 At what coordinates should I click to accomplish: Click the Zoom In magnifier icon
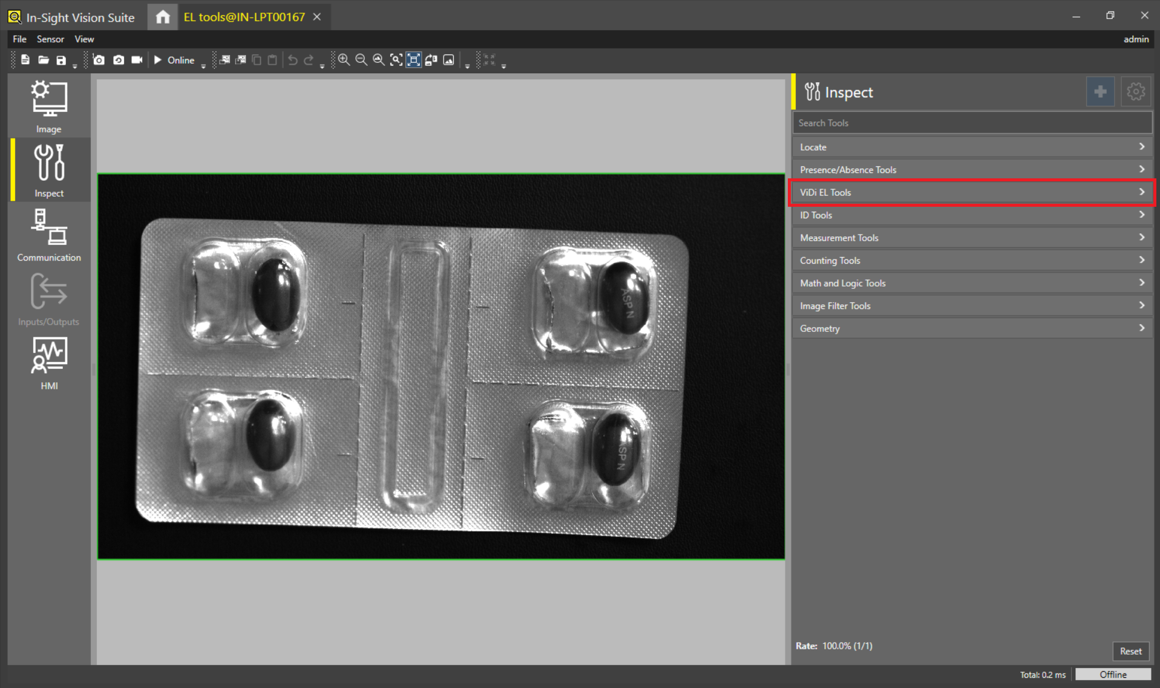(x=344, y=60)
